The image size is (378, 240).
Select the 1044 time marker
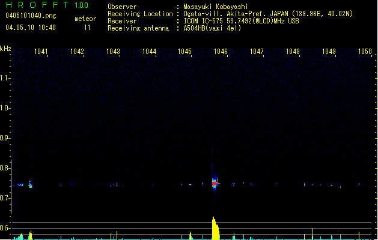tap(150, 52)
